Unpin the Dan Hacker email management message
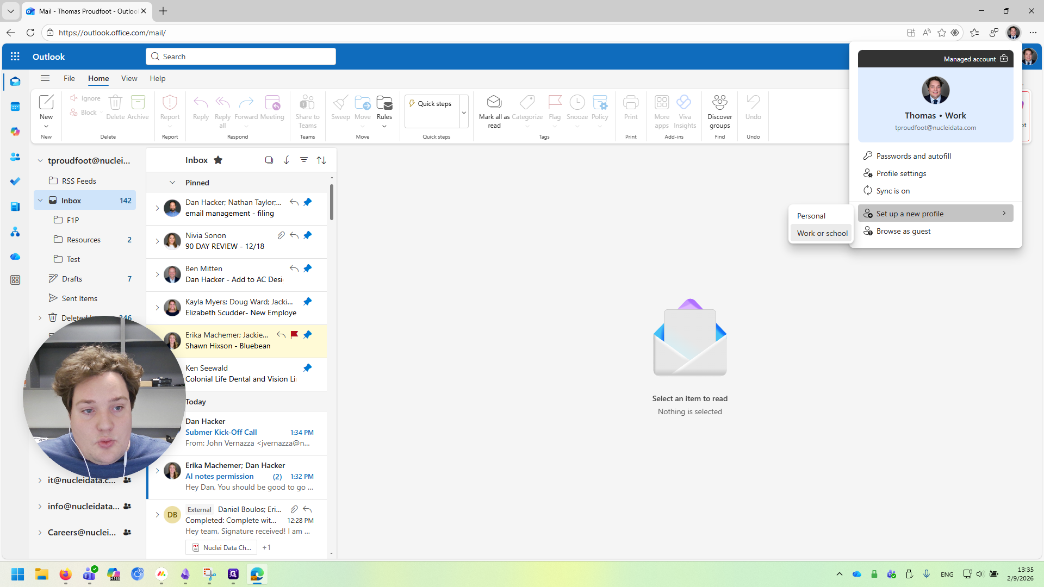The width and height of the screenshot is (1044, 587). tap(308, 202)
